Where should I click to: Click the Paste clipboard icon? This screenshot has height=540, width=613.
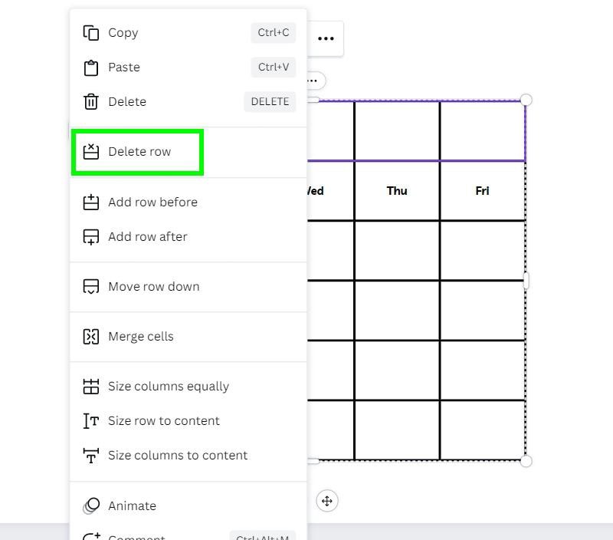[x=91, y=67]
